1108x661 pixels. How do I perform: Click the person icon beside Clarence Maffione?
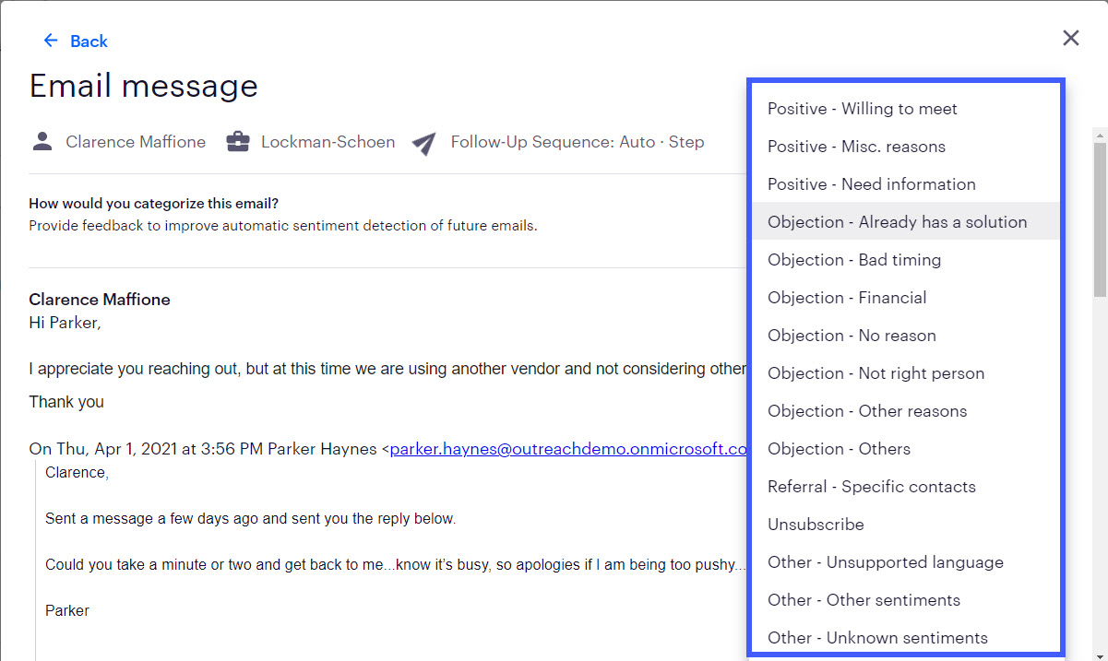click(x=42, y=142)
